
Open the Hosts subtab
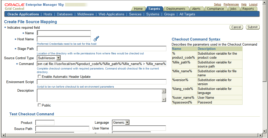[48, 14]
